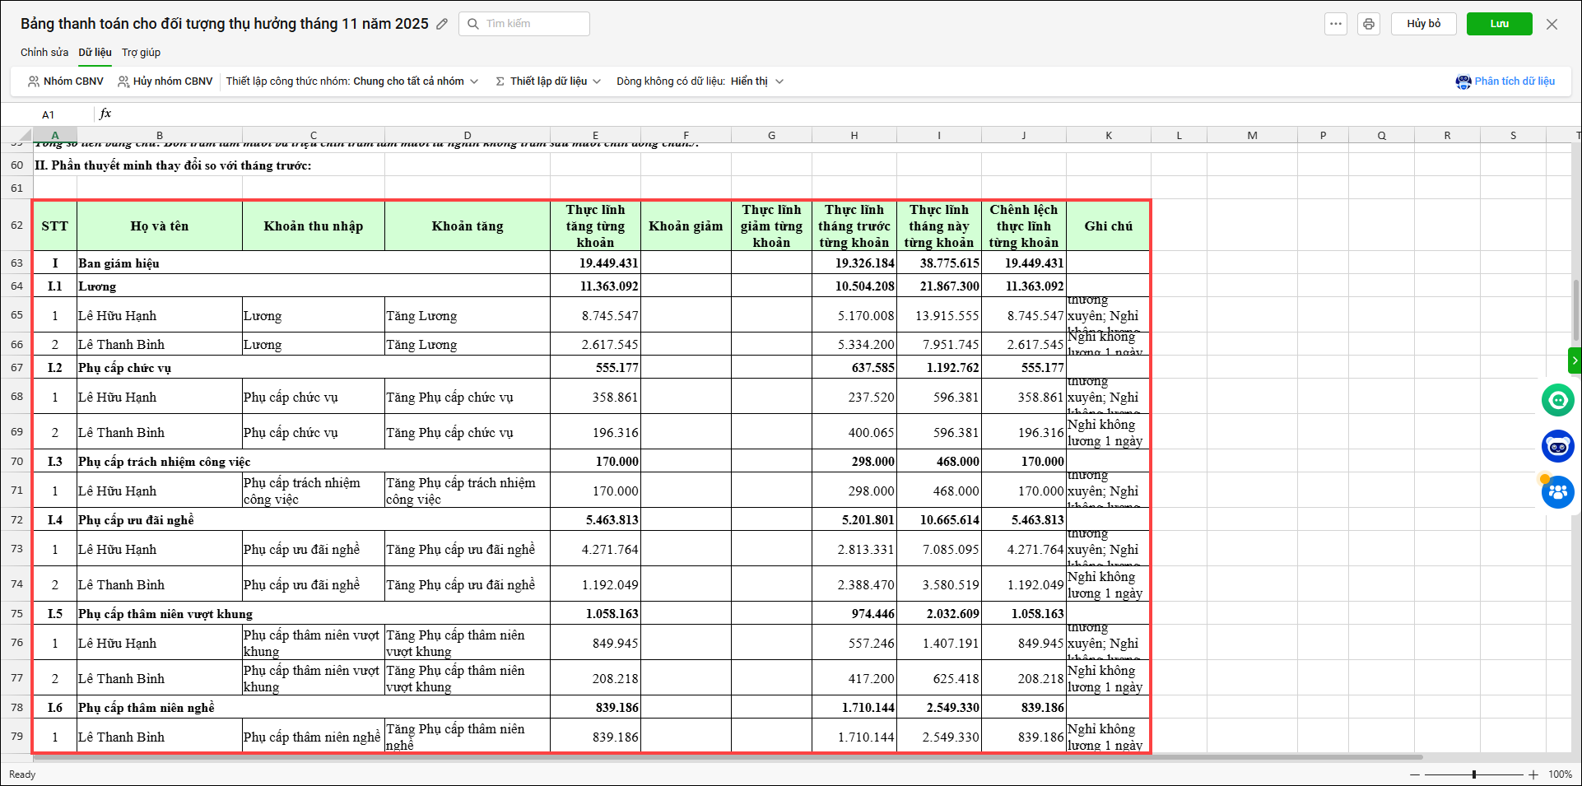Click the printer icon
The image size is (1582, 786).
coord(1368,24)
